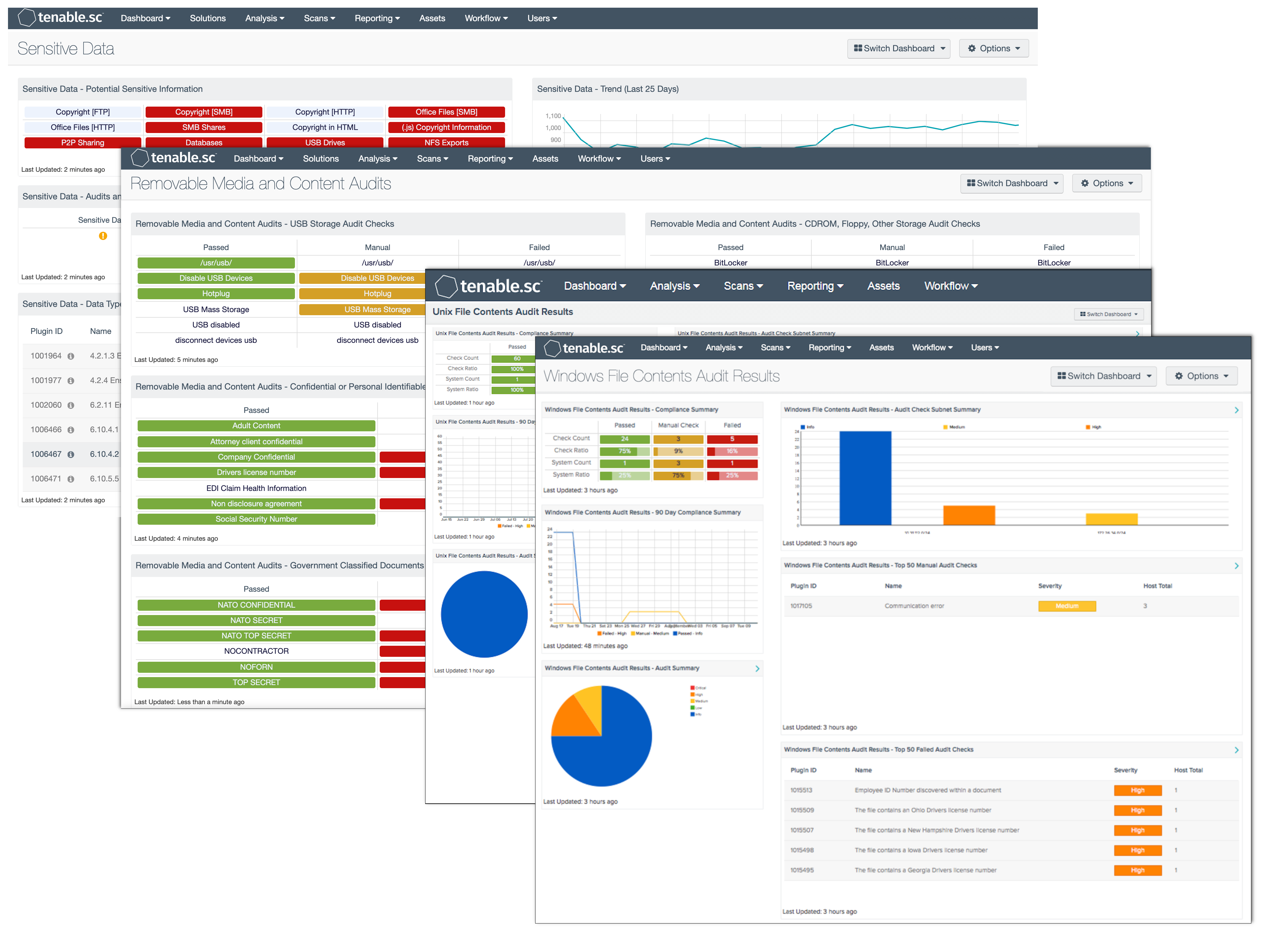Click red Copyright [SMB] indicator
1263x933 pixels.
(204, 112)
